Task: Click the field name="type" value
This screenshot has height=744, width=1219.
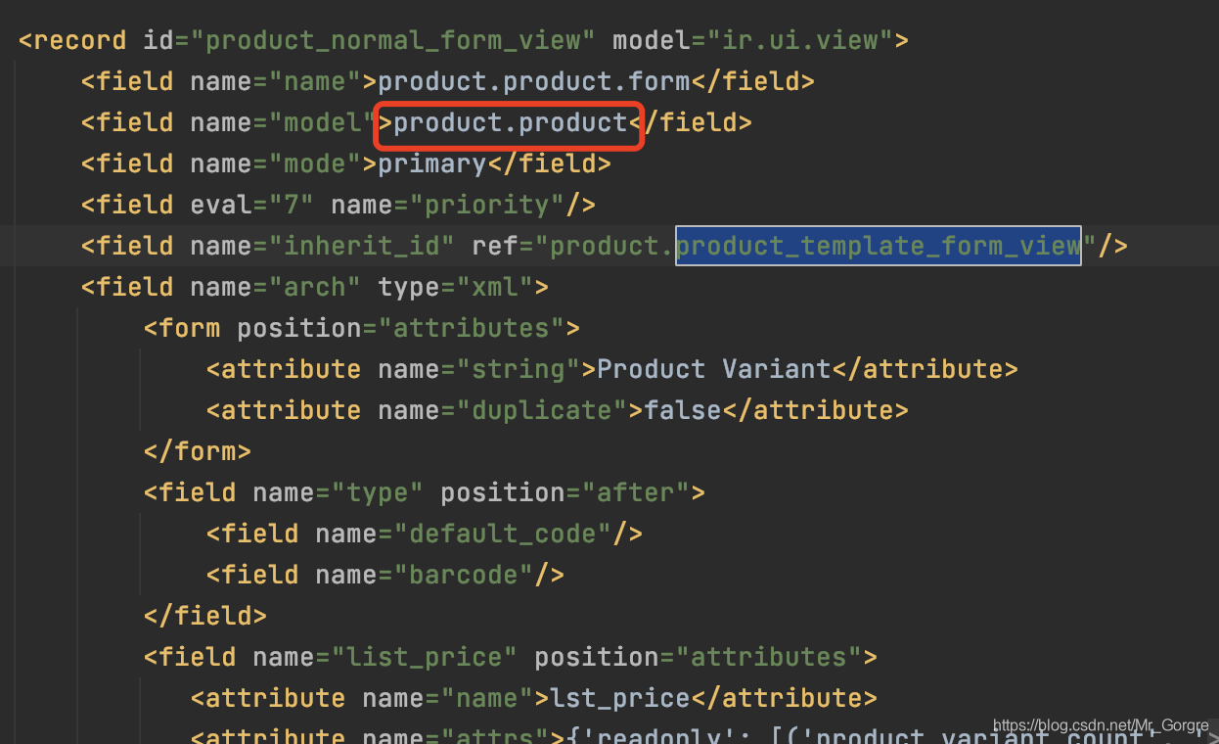Action: [378, 493]
